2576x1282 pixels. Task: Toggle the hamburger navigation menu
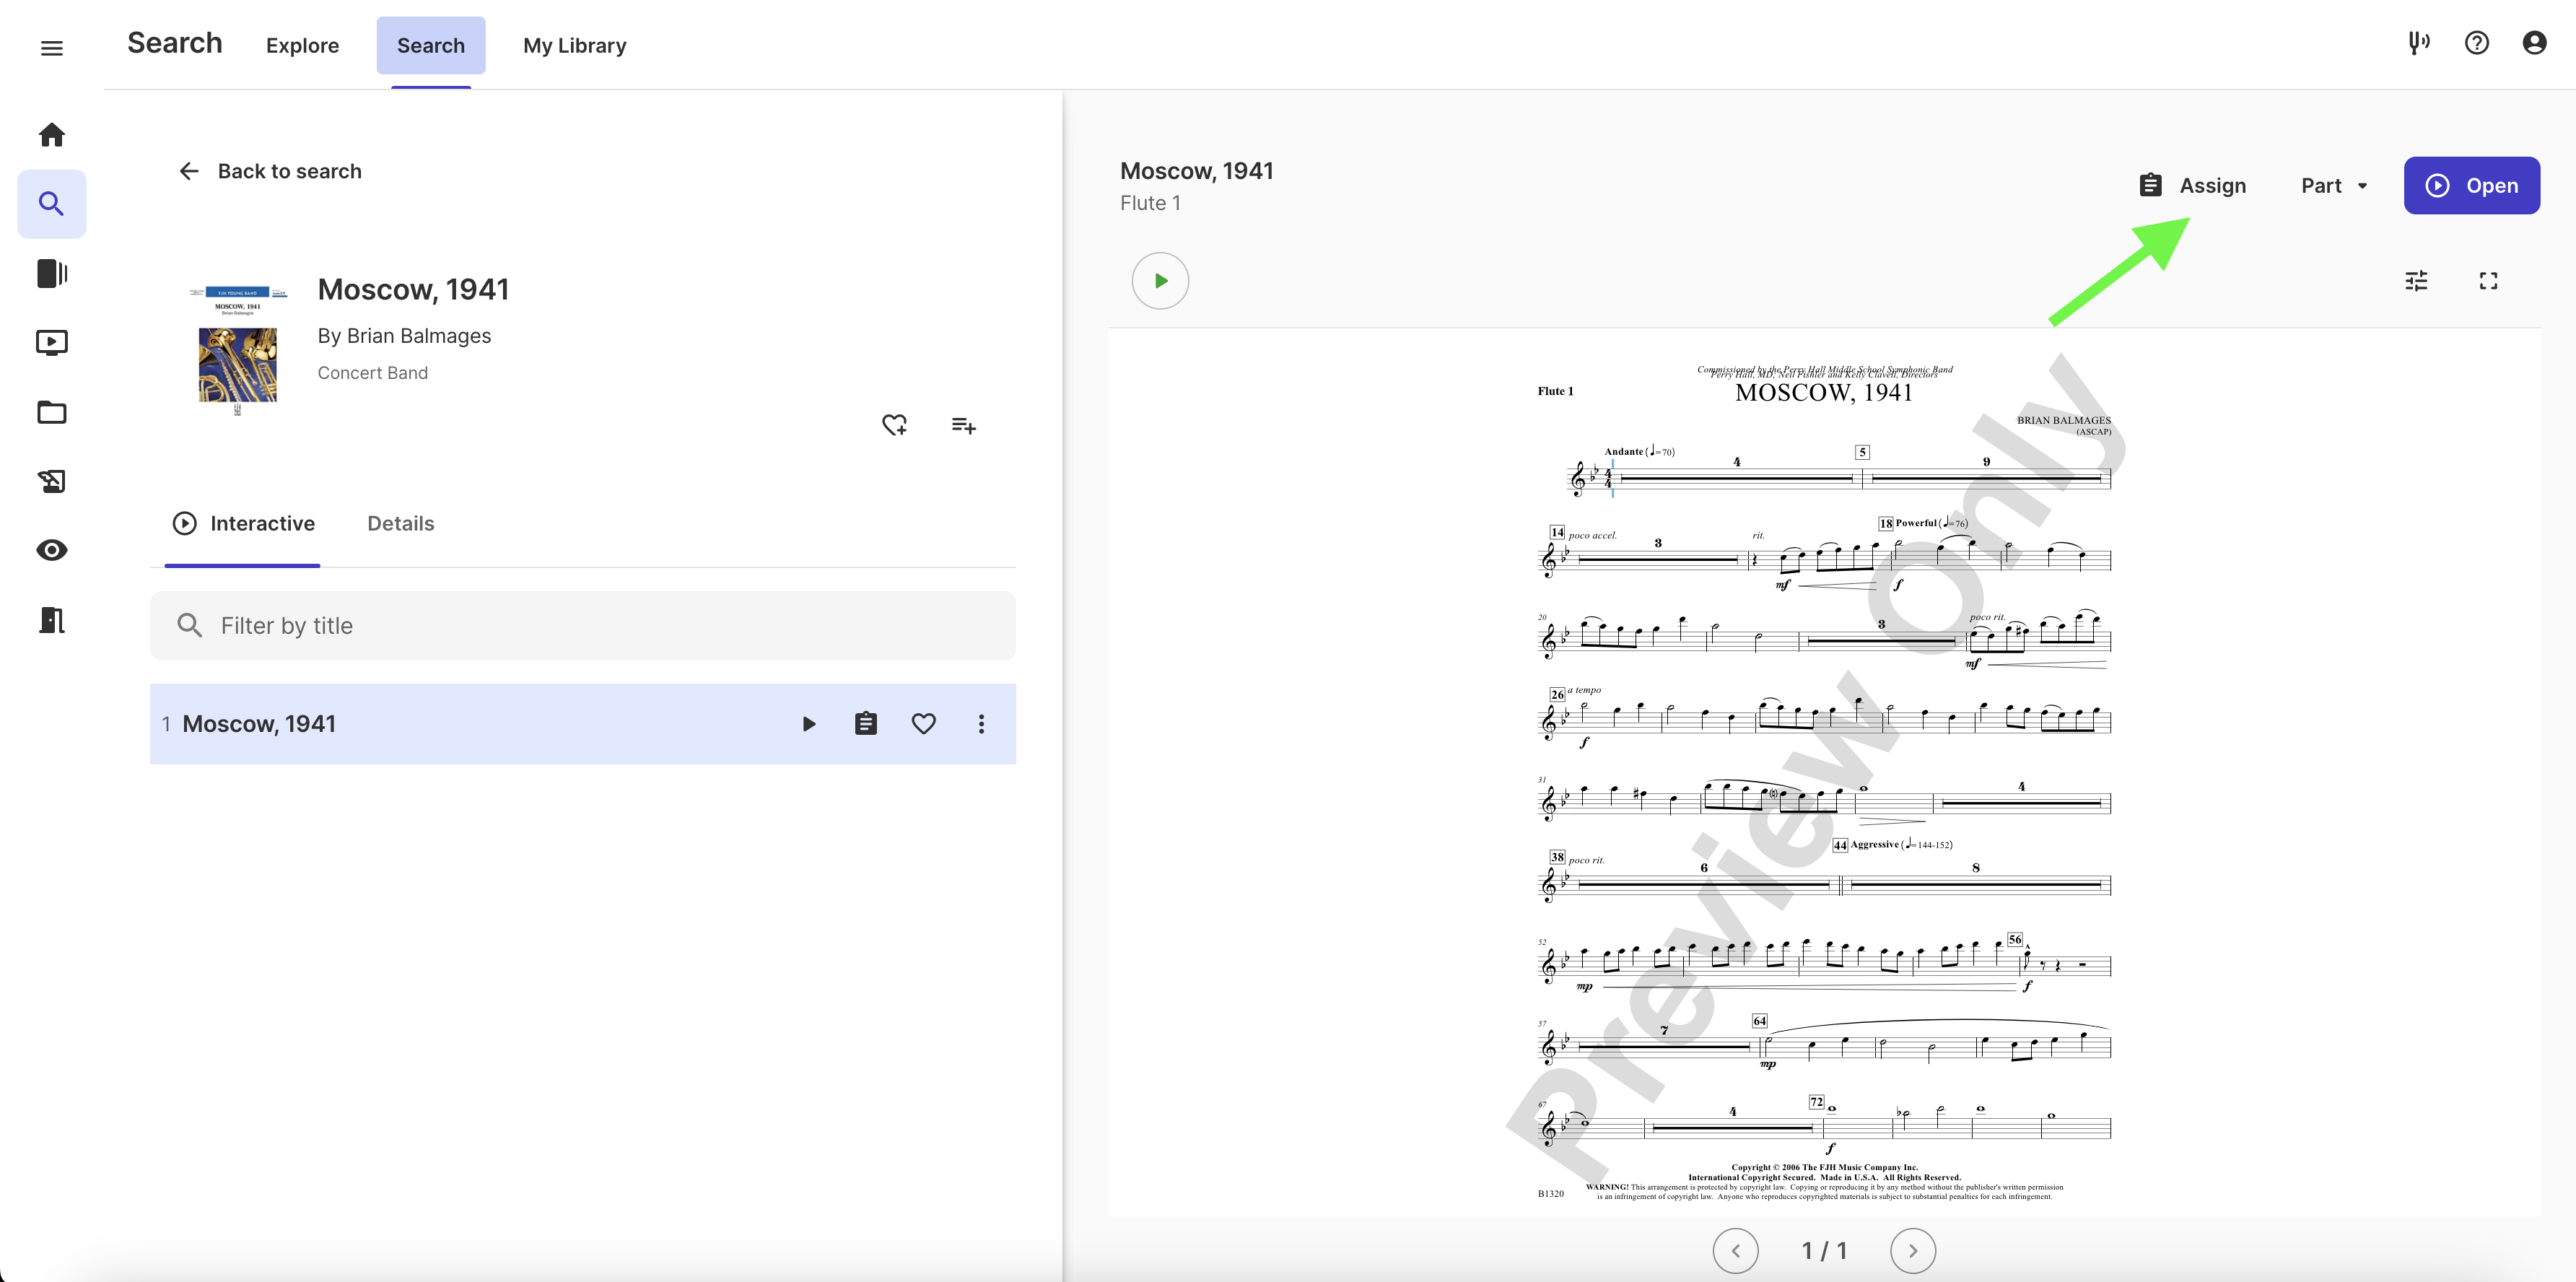[51, 47]
